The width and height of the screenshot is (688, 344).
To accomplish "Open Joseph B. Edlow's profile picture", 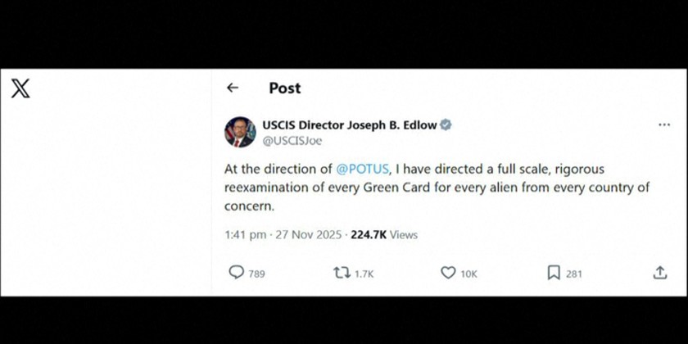I will tap(239, 132).
